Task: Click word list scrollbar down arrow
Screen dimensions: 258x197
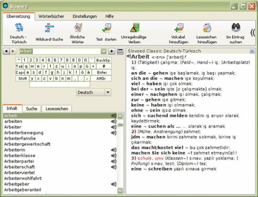Action: 120,191
